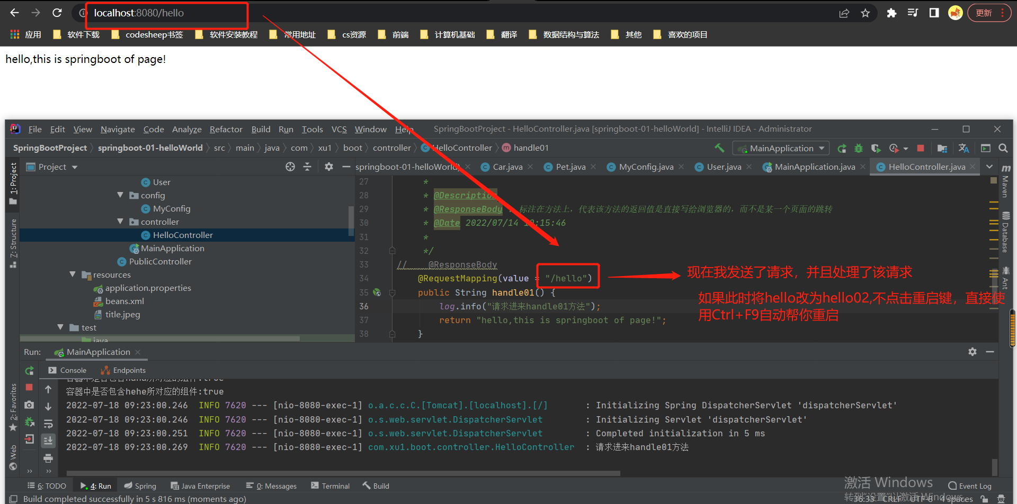Open the VCS menu
The image size is (1017, 504).
pos(339,129)
